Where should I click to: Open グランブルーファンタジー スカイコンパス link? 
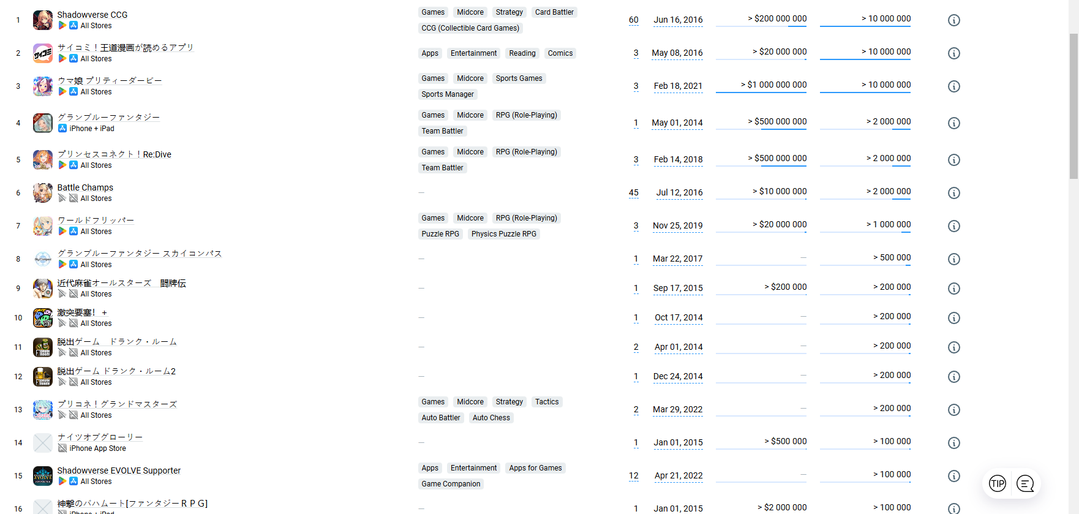point(140,254)
